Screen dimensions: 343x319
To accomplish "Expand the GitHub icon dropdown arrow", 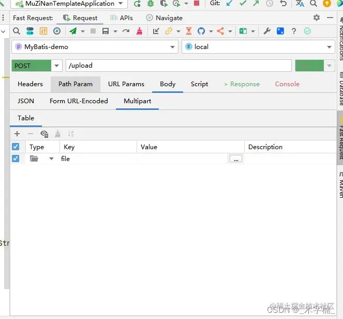I will click(x=211, y=31).
